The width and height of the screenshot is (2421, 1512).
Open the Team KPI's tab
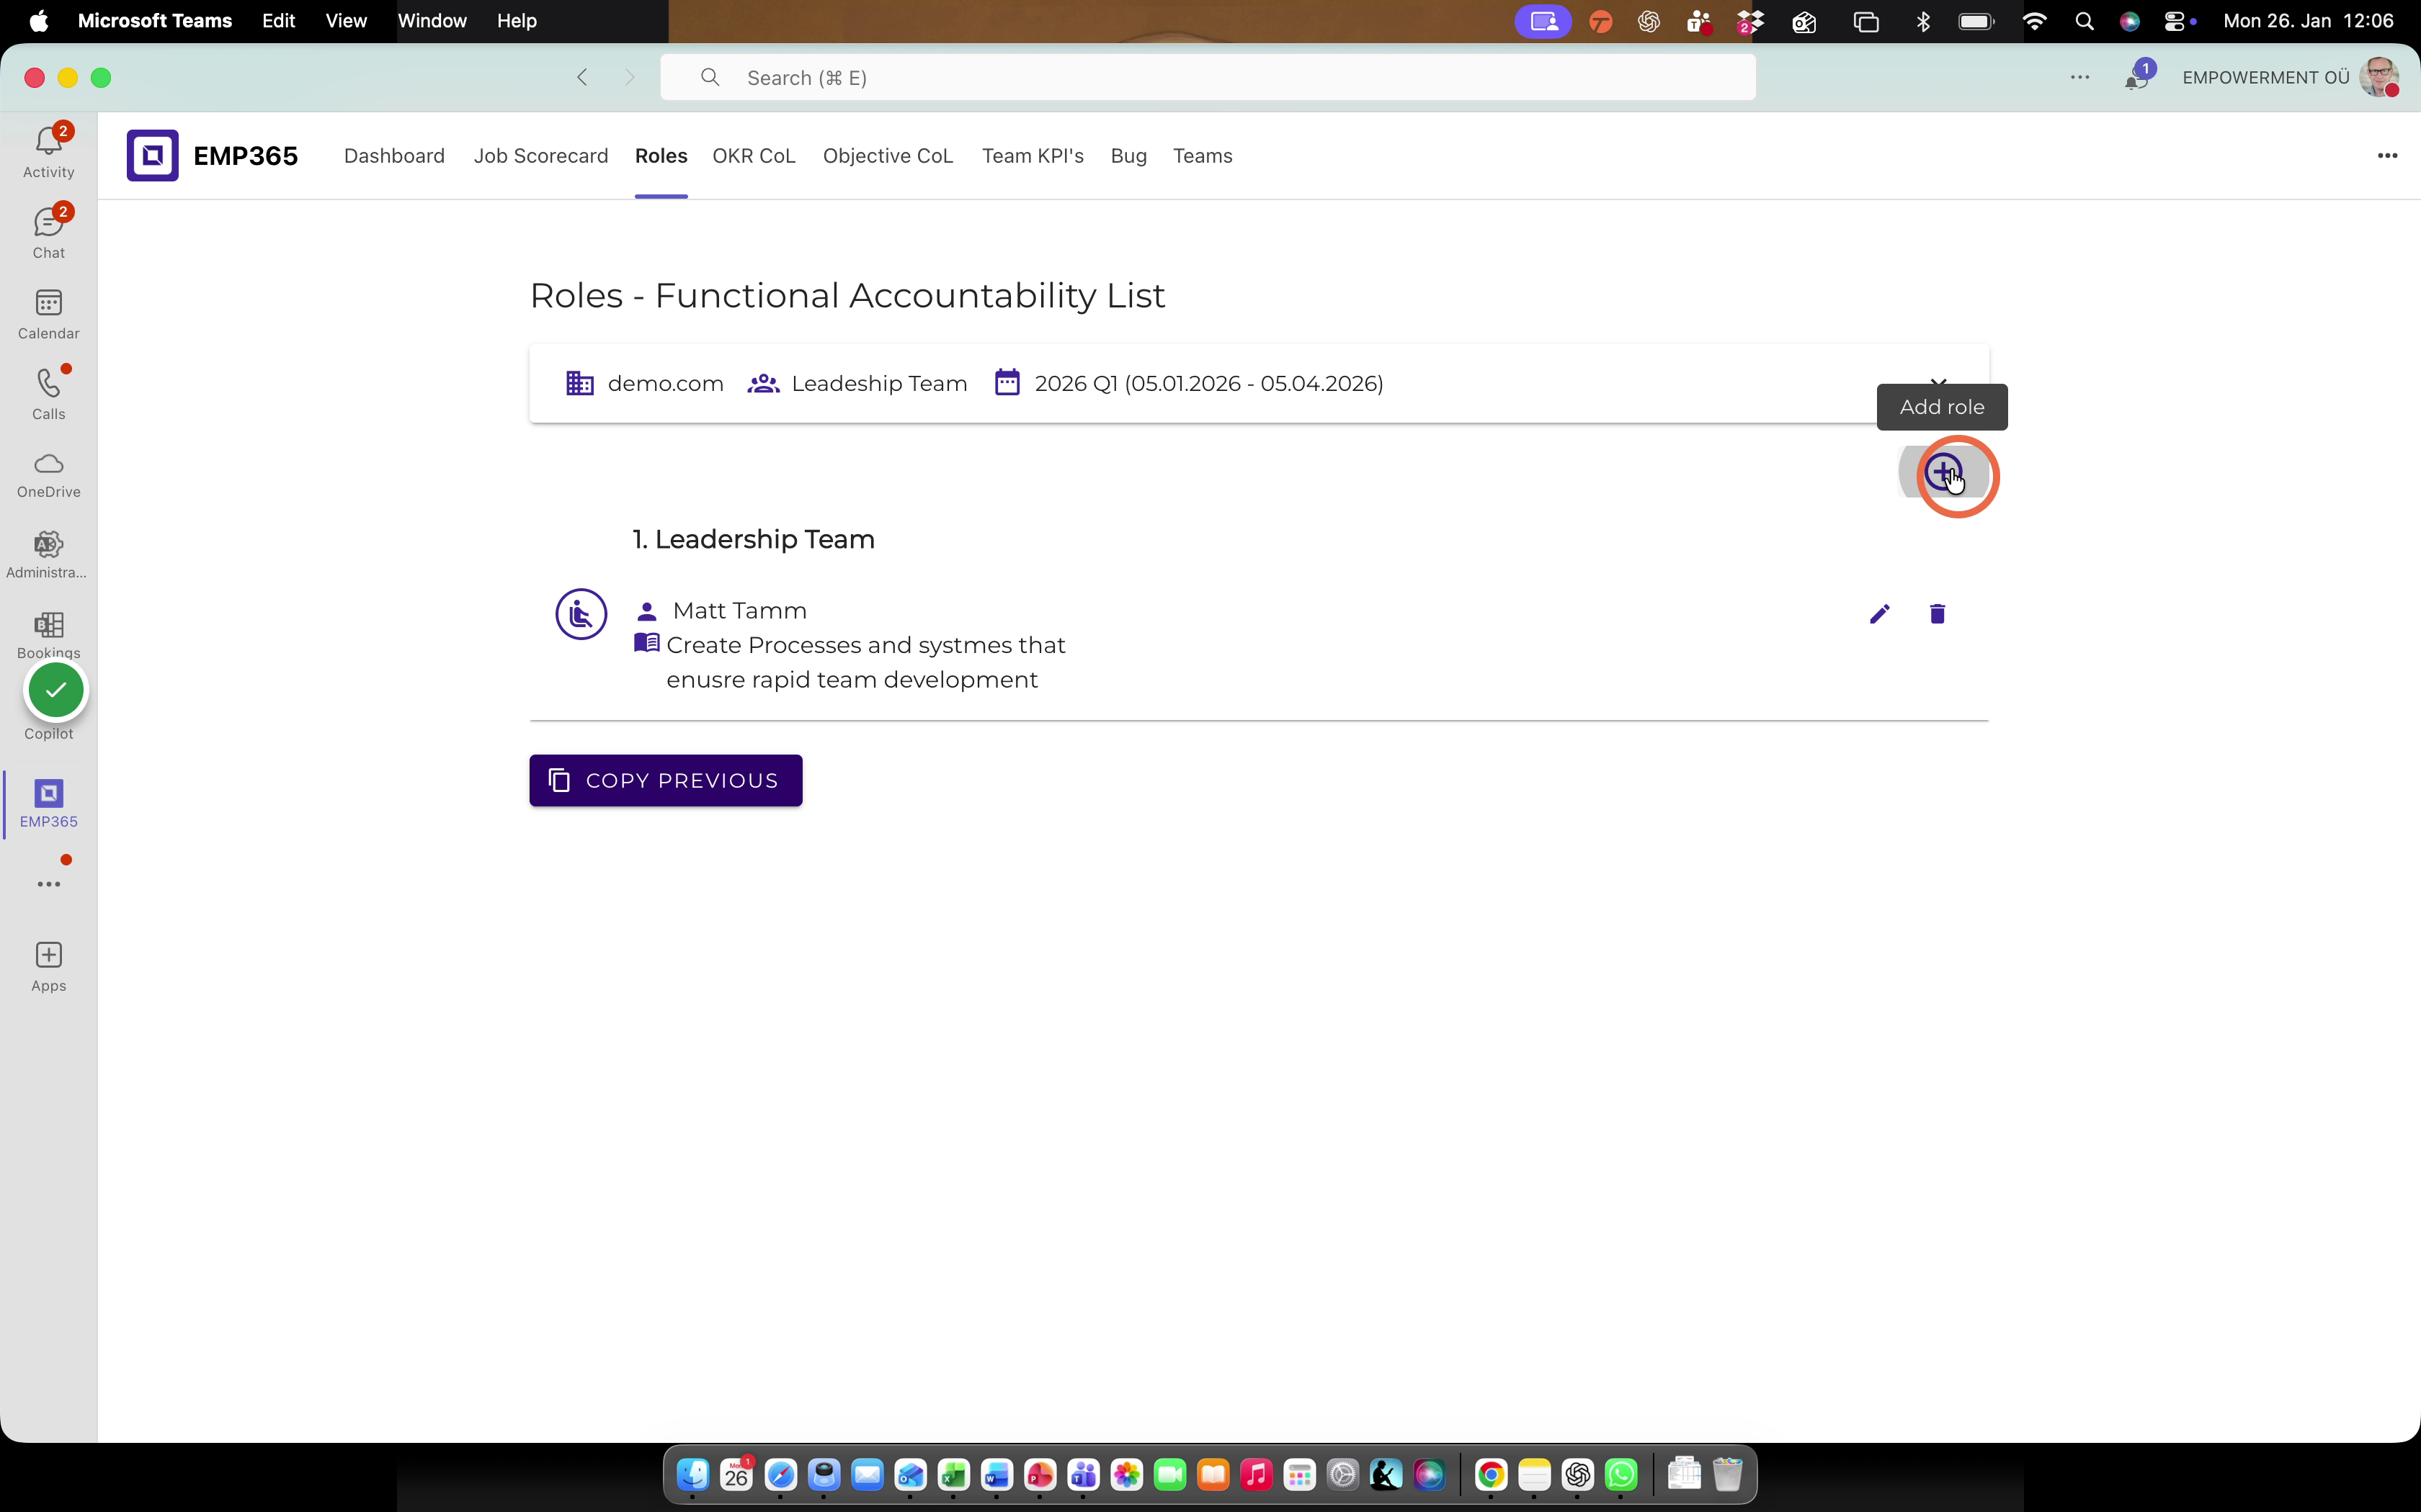(1033, 156)
